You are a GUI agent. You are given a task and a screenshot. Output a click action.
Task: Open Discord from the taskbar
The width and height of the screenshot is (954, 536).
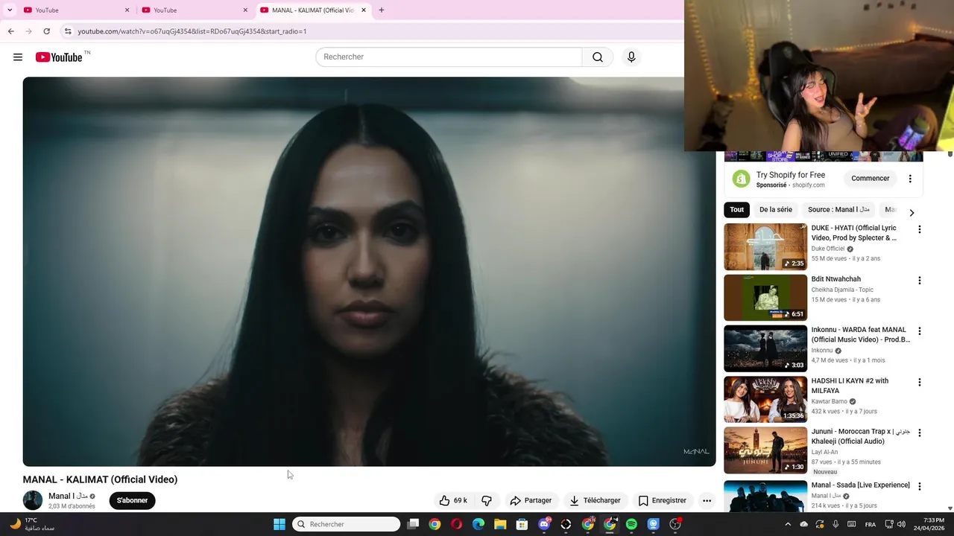[544, 524]
